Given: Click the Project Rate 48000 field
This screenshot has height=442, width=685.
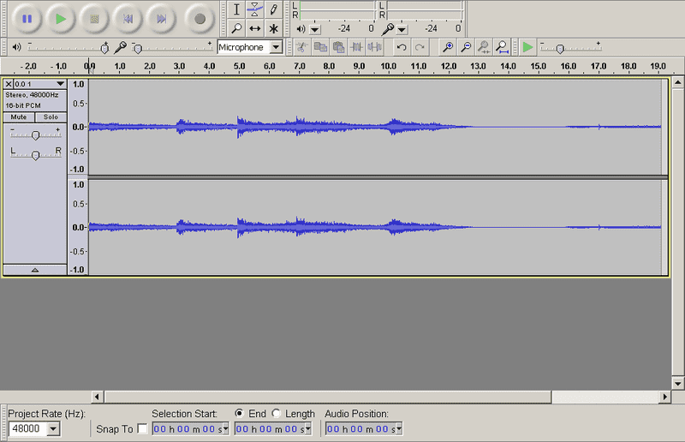Looking at the screenshot, I should (x=27, y=428).
